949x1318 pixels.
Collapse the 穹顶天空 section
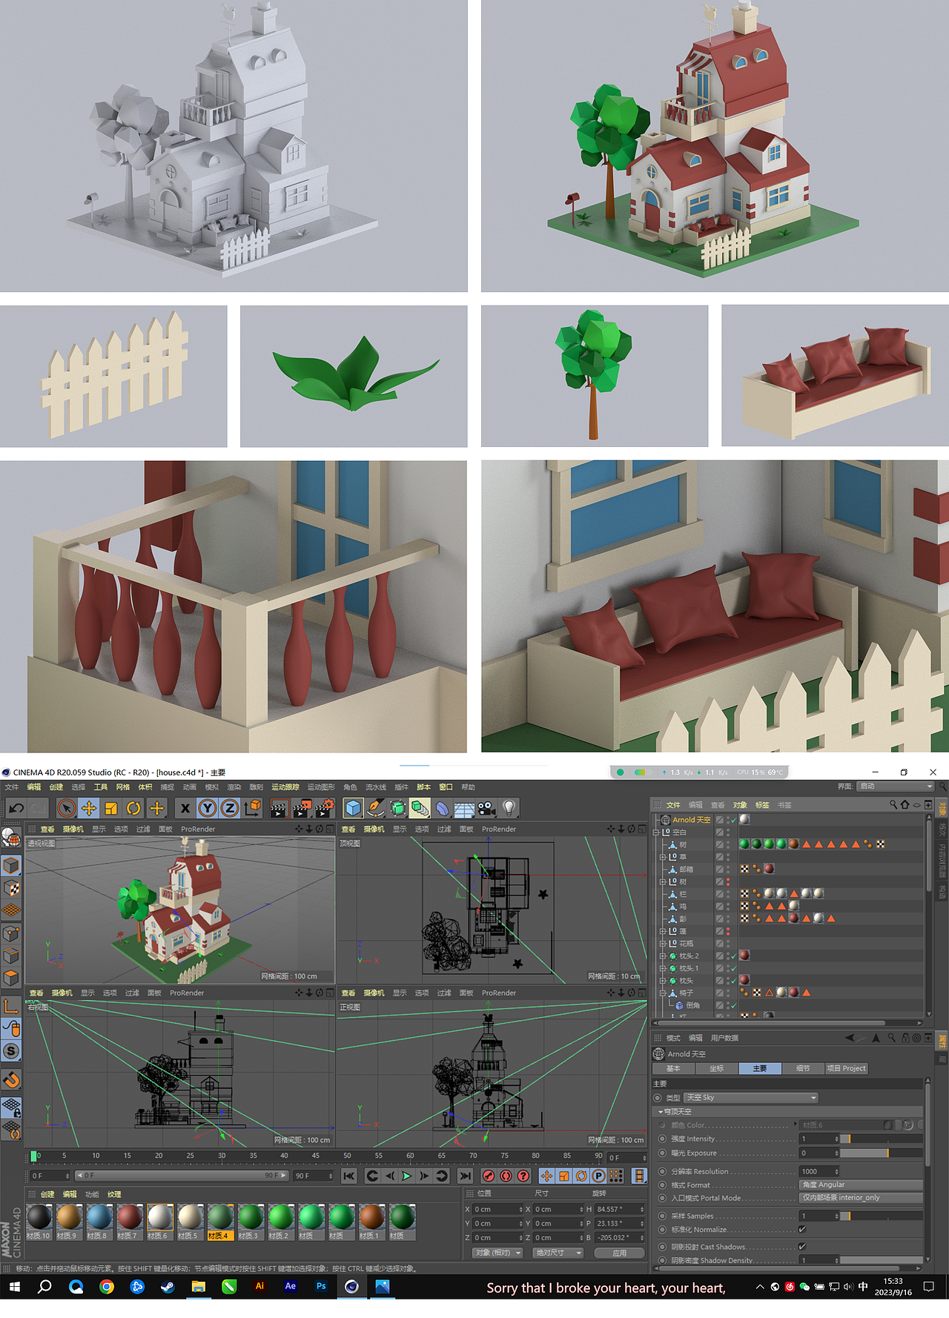(661, 1112)
